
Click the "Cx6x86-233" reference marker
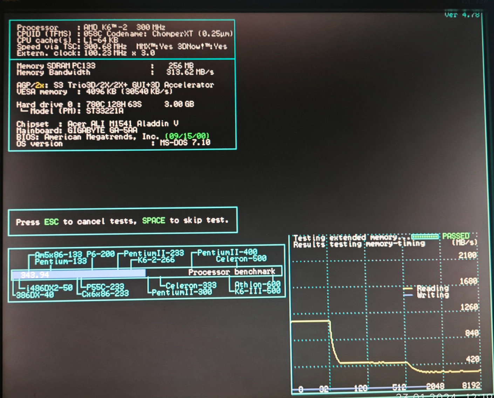(x=105, y=293)
